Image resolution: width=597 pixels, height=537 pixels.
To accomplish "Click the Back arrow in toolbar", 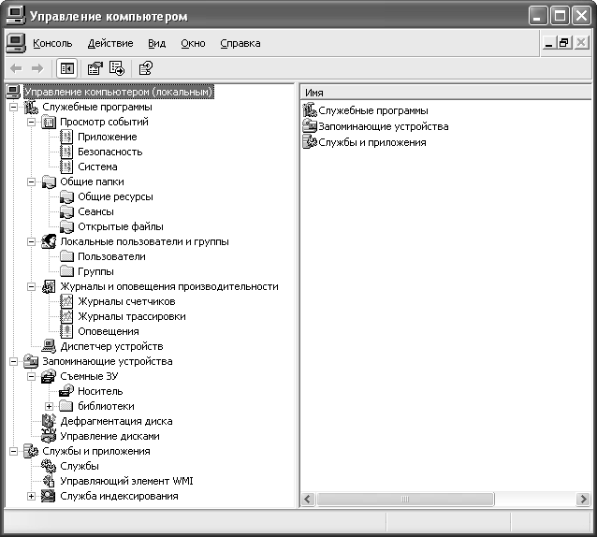I will click(16, 68).
